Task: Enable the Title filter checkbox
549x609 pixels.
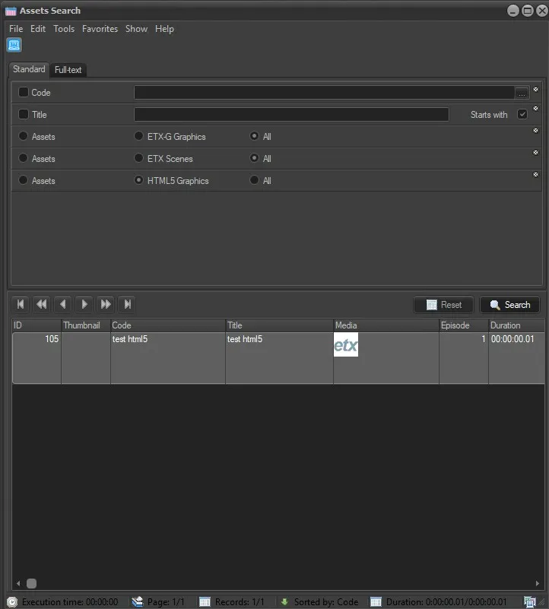Action: point(24,115)
